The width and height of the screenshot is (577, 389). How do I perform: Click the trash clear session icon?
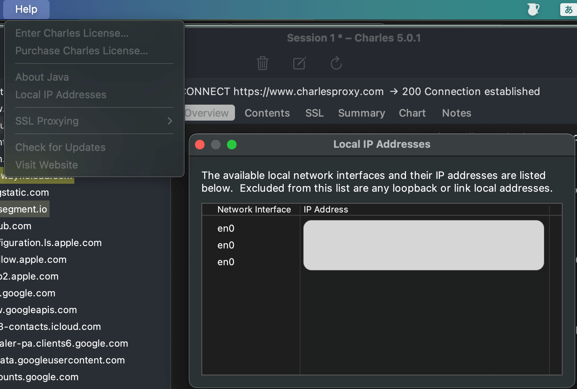pos(263,63)
